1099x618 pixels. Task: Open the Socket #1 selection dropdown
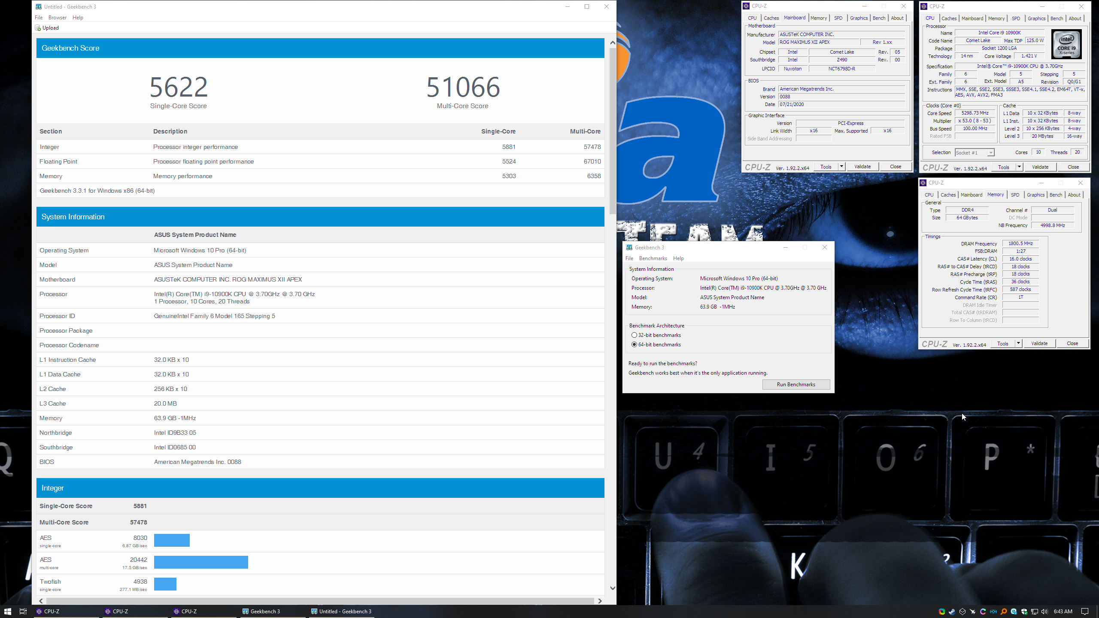[975, 153]
